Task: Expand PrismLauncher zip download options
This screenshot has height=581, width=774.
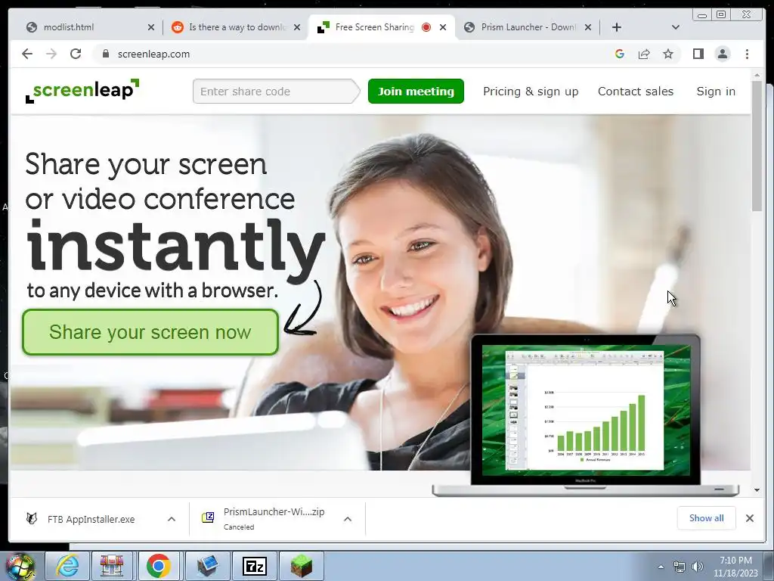Action: click(348, 519)
